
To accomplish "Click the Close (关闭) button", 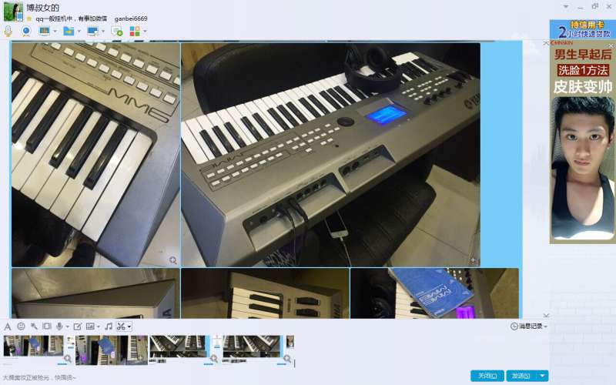I will point(487,376).
